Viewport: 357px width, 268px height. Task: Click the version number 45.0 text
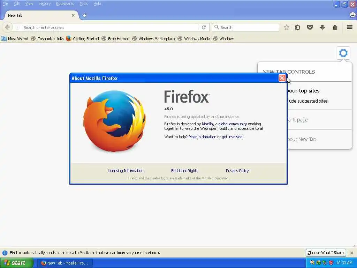click(168, 109)
